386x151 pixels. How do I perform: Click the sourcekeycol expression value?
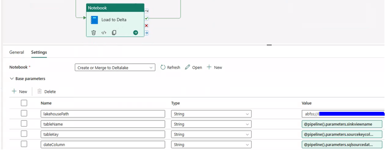click(x=342, y=134)
